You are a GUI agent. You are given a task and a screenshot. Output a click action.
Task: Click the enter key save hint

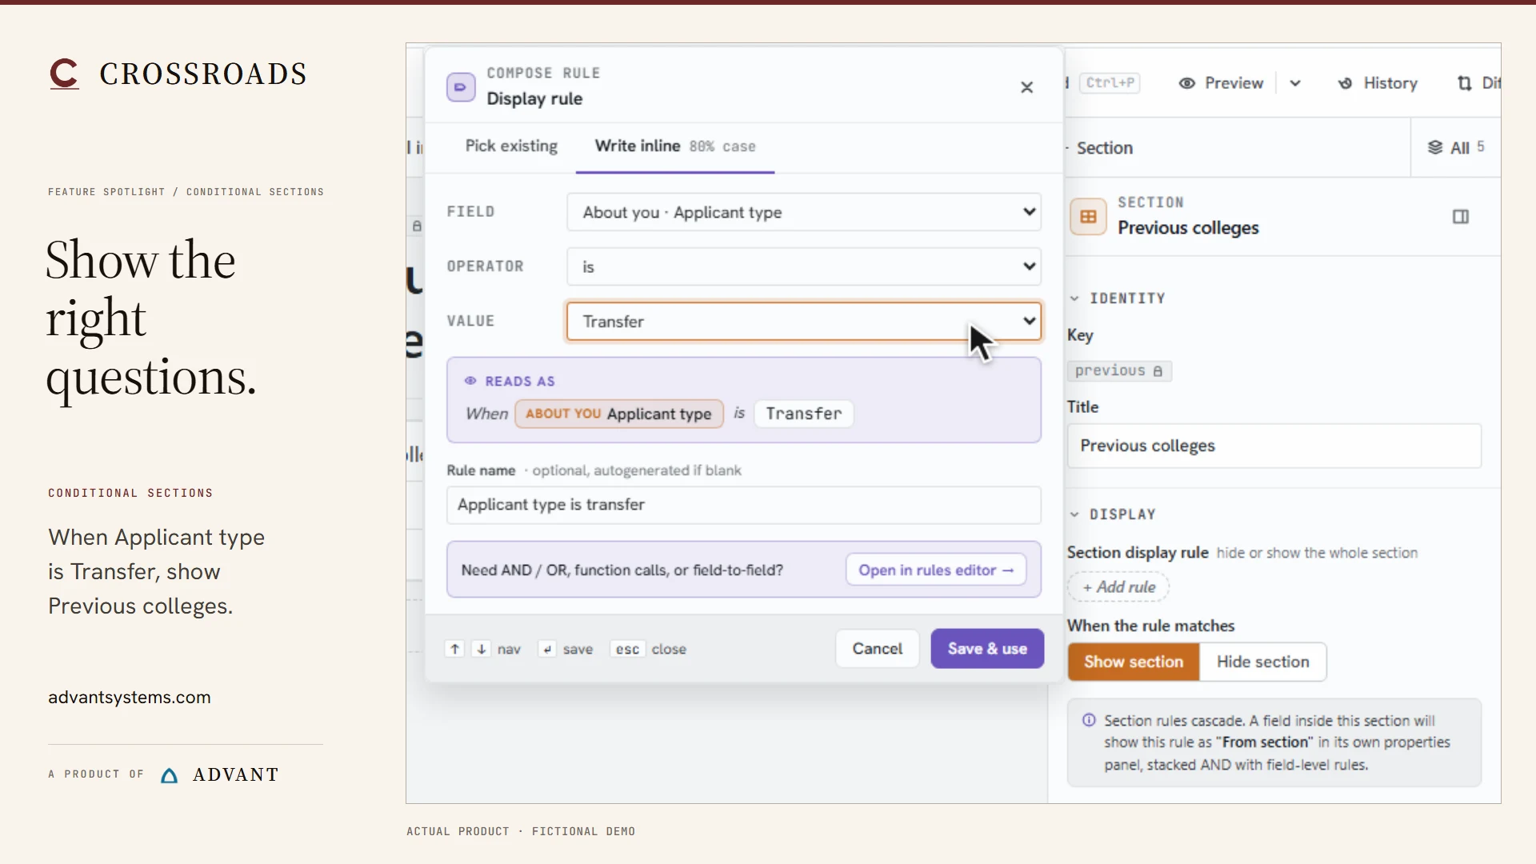tap(547, 649)
